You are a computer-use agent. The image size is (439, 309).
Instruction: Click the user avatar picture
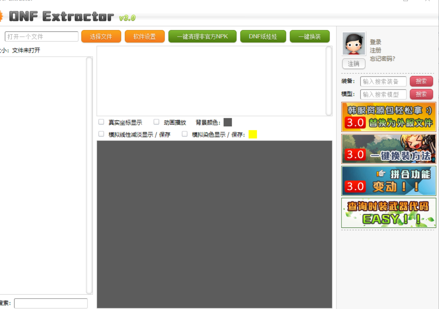pyautogui.click(x=354, y=43)
